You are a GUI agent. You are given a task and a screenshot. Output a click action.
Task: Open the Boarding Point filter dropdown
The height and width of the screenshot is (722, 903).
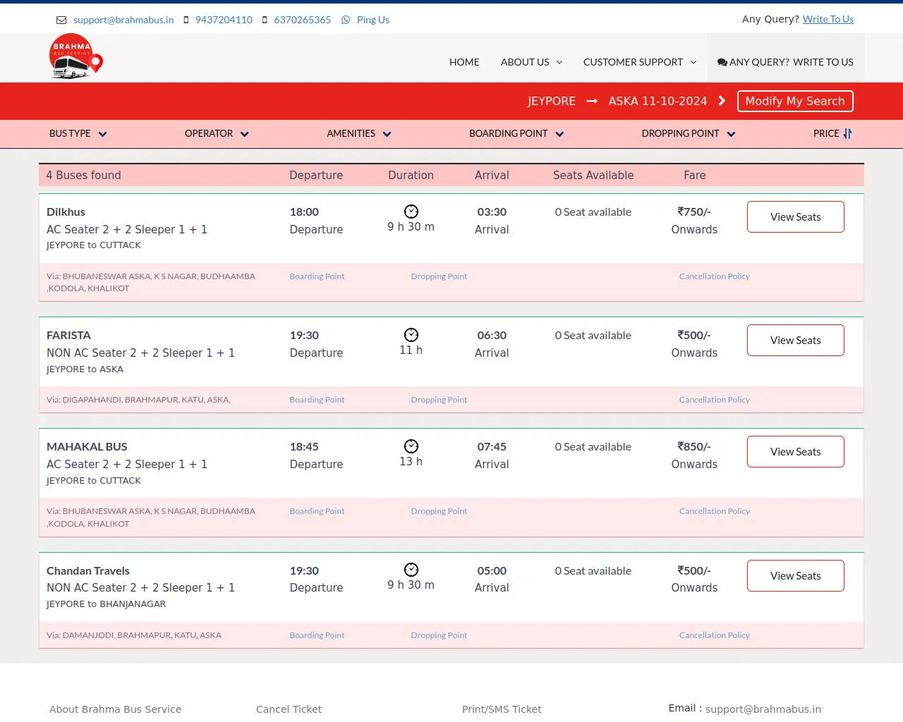[x=516, y=133]
